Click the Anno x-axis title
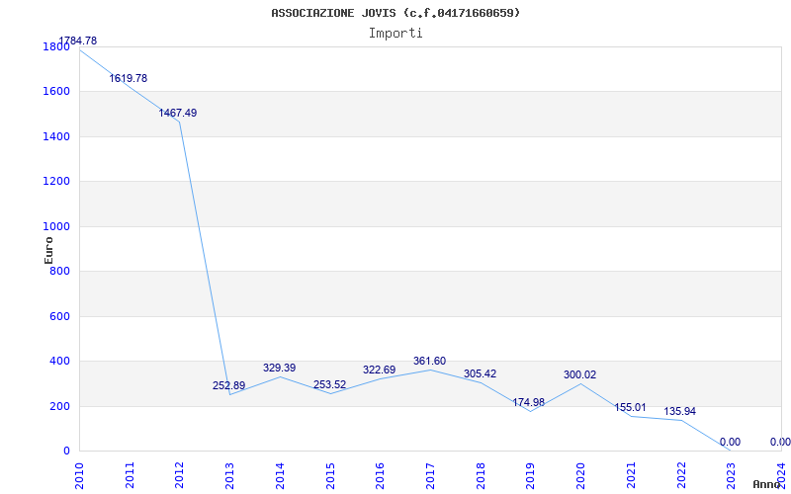Image resolution: width=791 pixels, height=494 pixels. (x=767, y=484)
